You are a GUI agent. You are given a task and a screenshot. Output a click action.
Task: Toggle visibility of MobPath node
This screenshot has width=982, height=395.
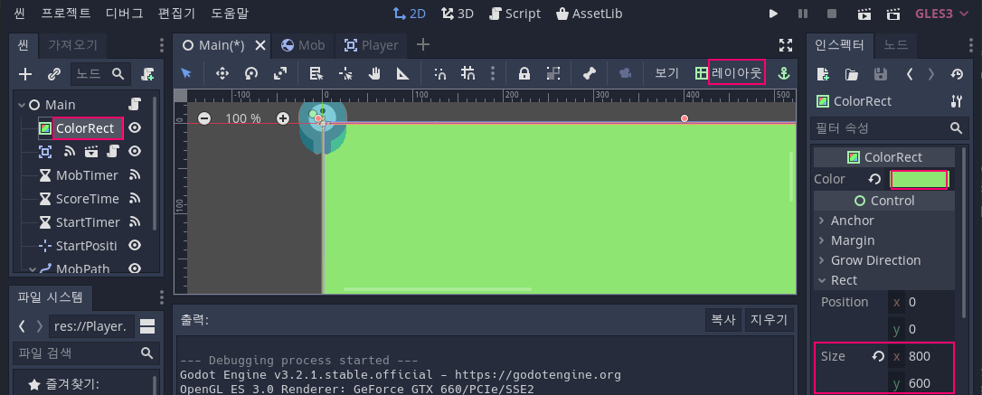click(135, 268)
